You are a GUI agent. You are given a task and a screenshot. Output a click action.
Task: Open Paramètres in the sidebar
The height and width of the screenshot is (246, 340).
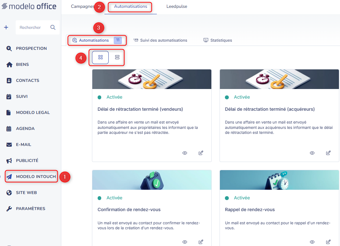click(x=30, y=209)
